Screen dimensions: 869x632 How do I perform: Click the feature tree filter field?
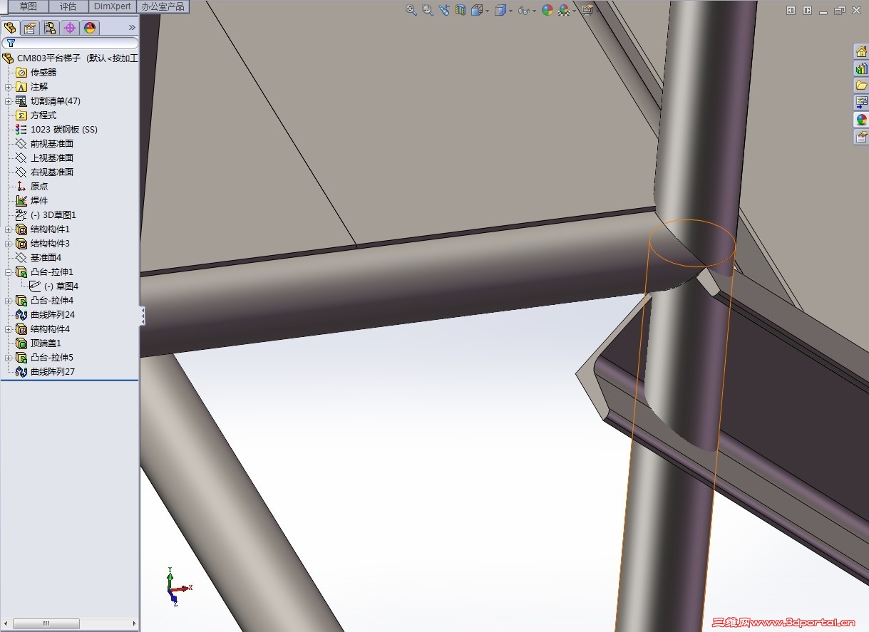(x=70, y=43)
